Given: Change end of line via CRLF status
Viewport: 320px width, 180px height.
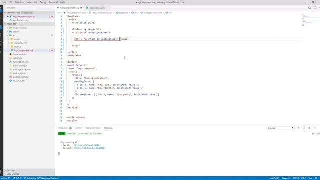Looking at the screenshot, I should (303, 178).
